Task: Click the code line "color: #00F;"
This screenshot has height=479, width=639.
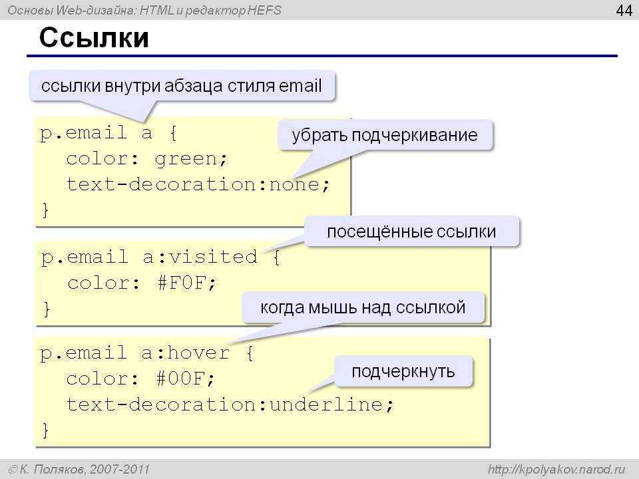Action: point(140,379)
